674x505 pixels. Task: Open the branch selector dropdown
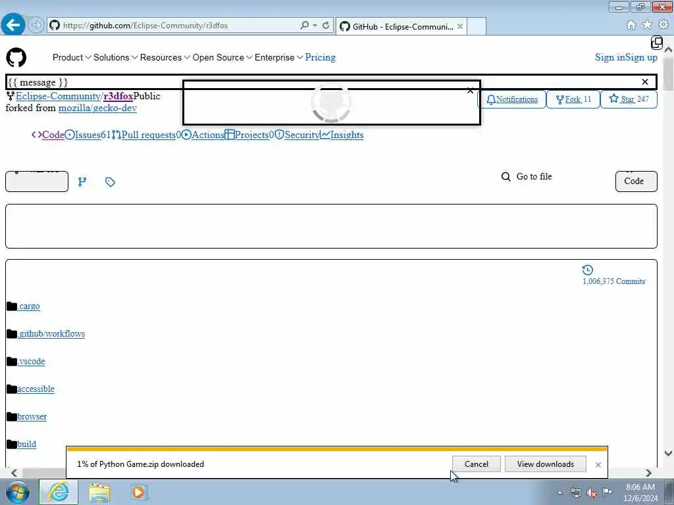tap(37, 181)
